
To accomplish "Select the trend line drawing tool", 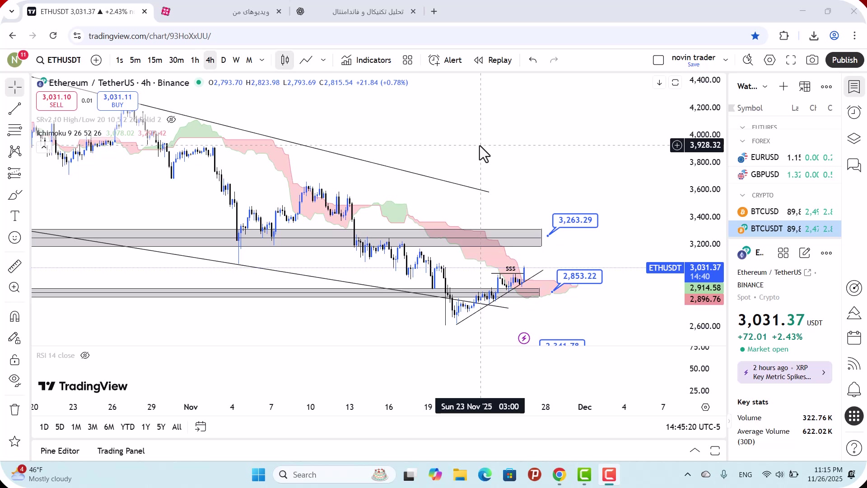I will pyautogui.click(x=14, y=108).
